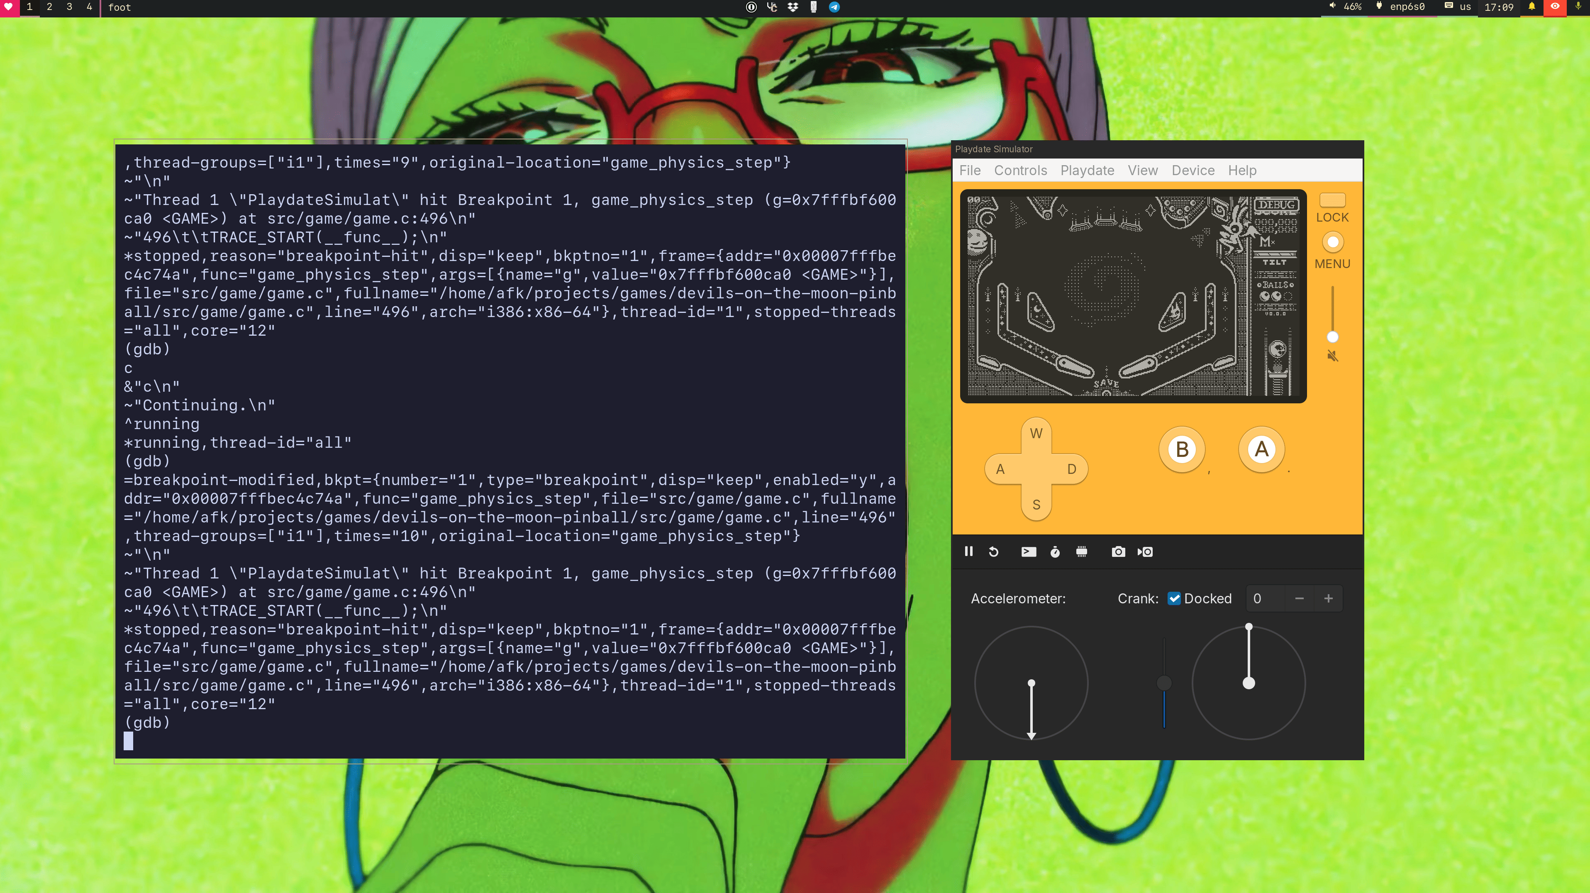Click the terminal cursor after the last (gdb) prompt
This screenshot has width=1590, height=893.
[128, 741]
